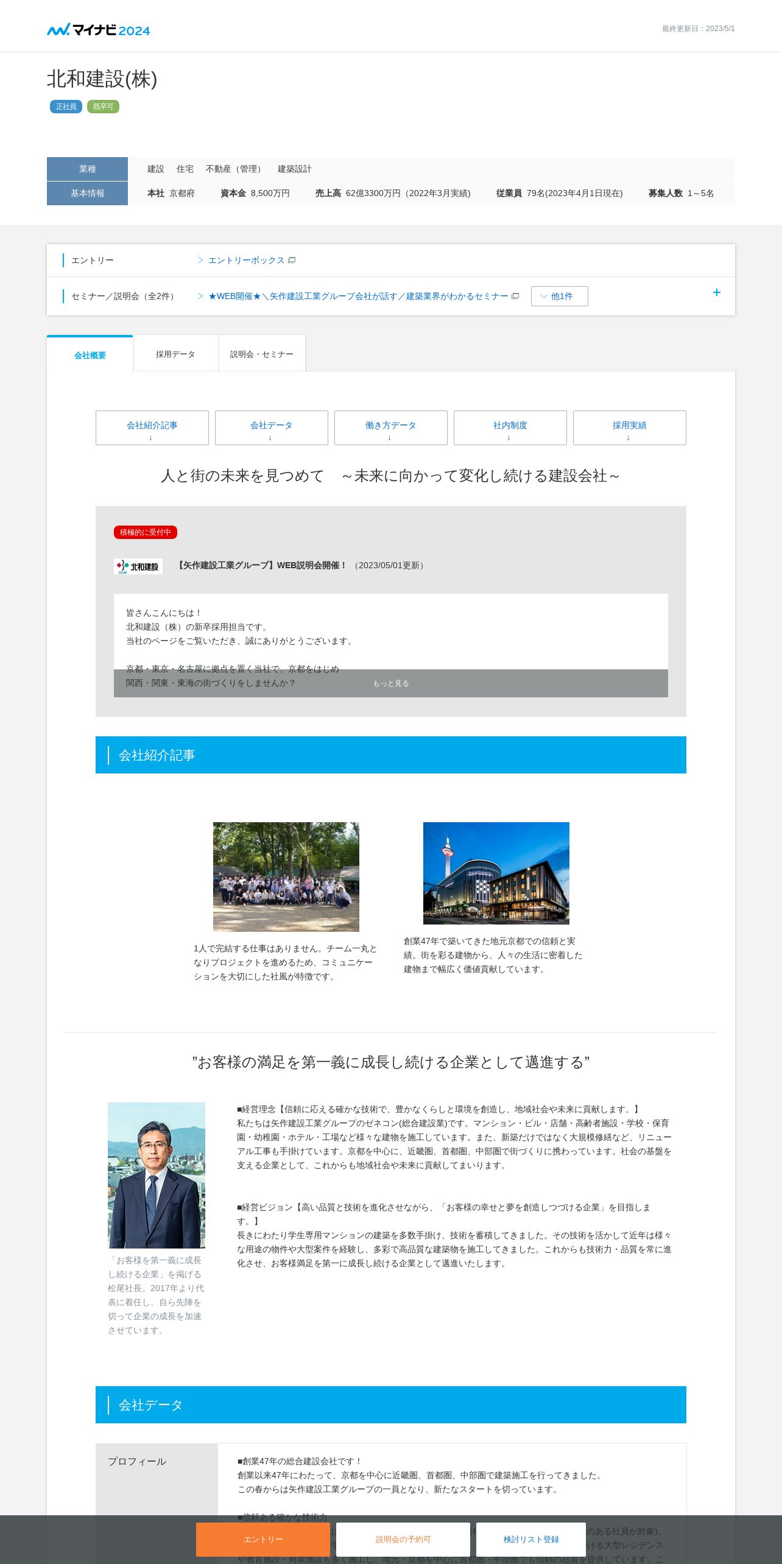Expand seminar row with plus icon
This screenshot has height=1564, width=782.
(717, 292)
